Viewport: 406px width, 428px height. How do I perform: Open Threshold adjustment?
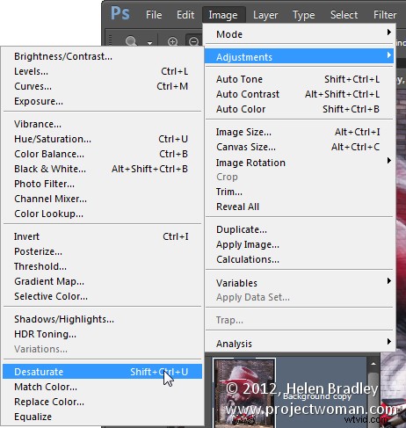tap(102, 266)
